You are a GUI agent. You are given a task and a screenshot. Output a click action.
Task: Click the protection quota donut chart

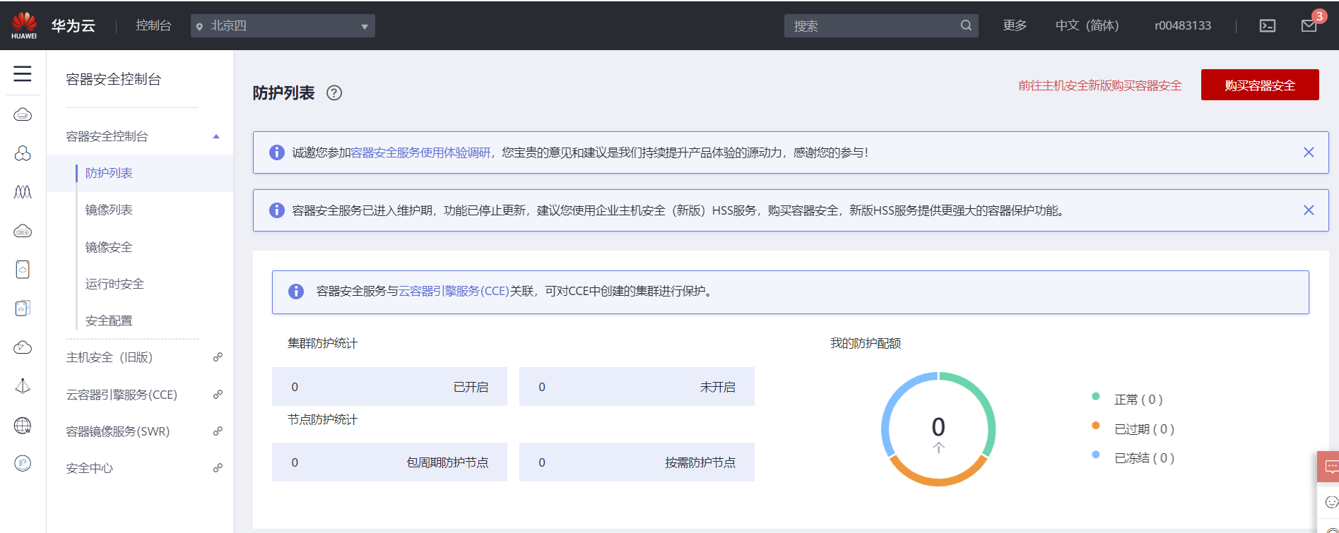click(938, 429)
